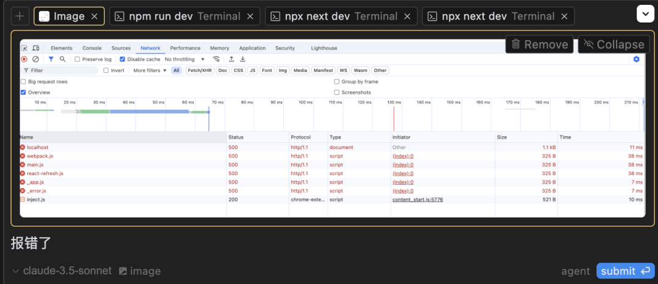This screenshot has height=284, width=658.
Task: Open the Console tab in DevTools
Action: [92, 48]
